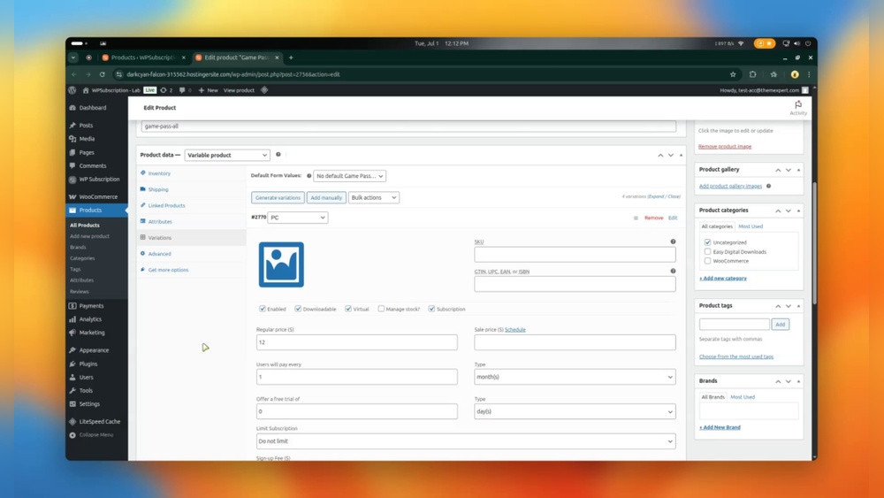Open Posts in the admin sidebar

pyautogui.click(x=86, y=126)
